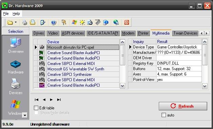Expand the sidebar dropdown arrow near Windows

(x=25, y=115)
